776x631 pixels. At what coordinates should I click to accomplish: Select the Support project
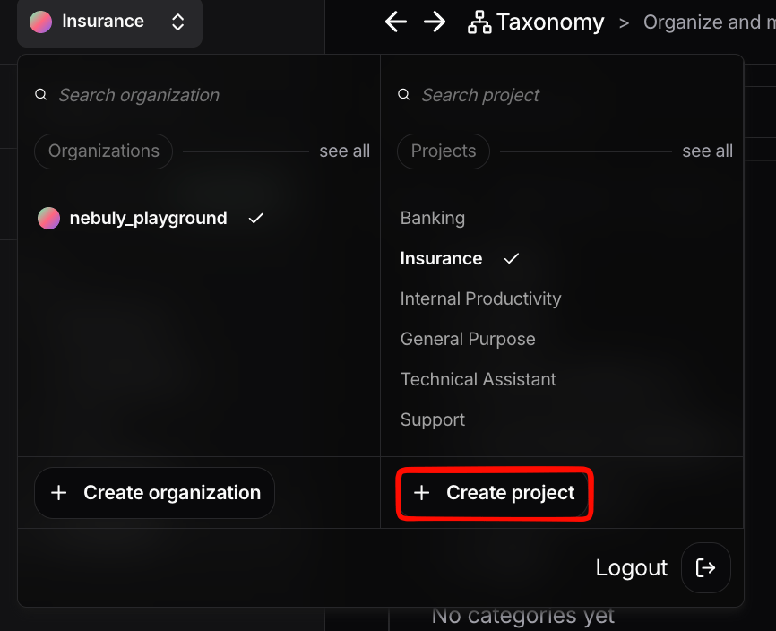(x=433, y=419)
